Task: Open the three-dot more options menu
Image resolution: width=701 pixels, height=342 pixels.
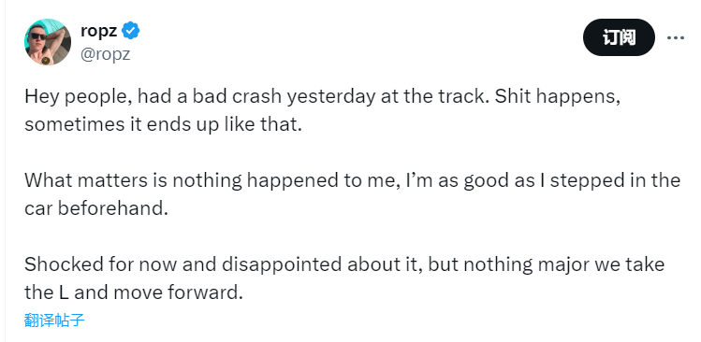Action: [x=676, y=38]
